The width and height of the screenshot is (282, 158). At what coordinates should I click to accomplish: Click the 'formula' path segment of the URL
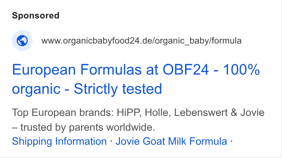226,41
